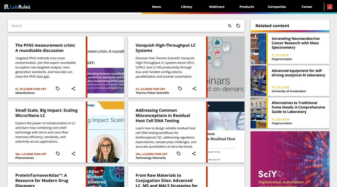Image resolution: width=337 pixels, height=187 pixels.
Task: Open user account icon in header
Action: pos(330,7)
